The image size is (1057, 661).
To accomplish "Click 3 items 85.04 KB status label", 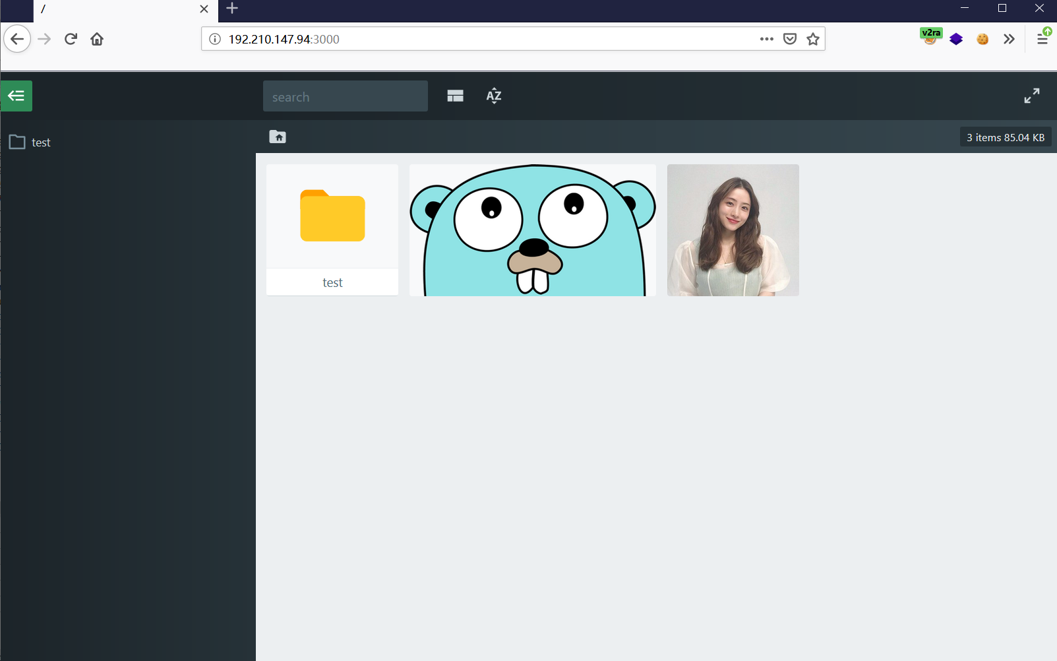I will [x=1006, y=137].
